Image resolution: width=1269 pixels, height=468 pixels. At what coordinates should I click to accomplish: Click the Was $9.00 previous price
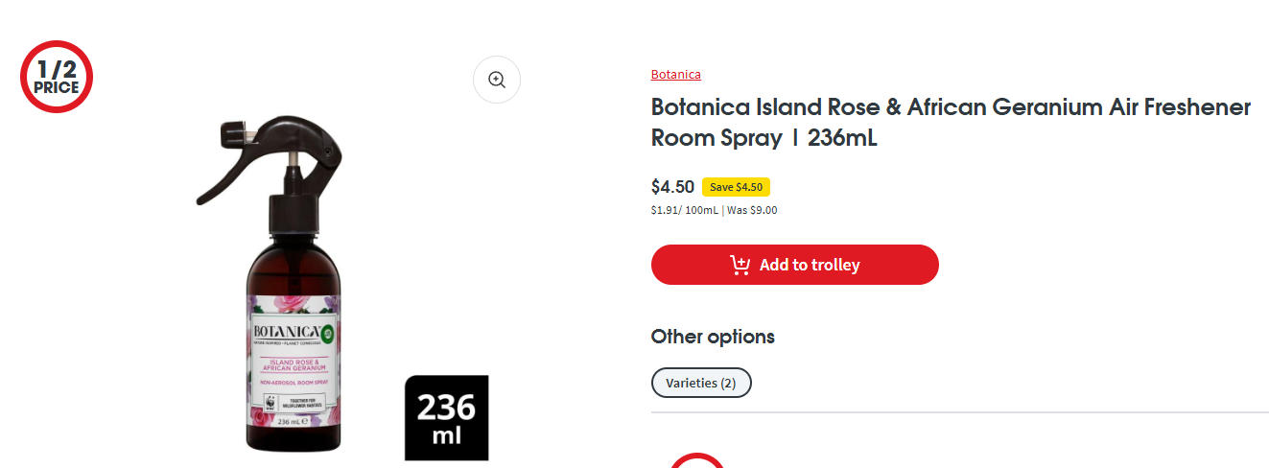click(752, 210)
